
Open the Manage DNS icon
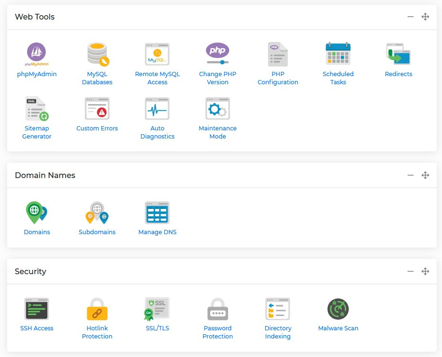click(x=157, y=212)
